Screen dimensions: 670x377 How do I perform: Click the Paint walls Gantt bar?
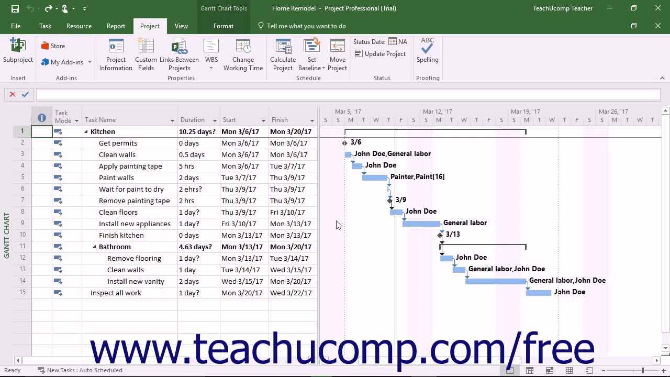click(x=375, y=178)
